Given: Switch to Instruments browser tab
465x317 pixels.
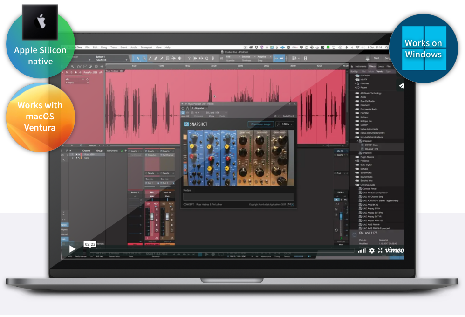Looking at the screenshot, I should click(361, 67).
